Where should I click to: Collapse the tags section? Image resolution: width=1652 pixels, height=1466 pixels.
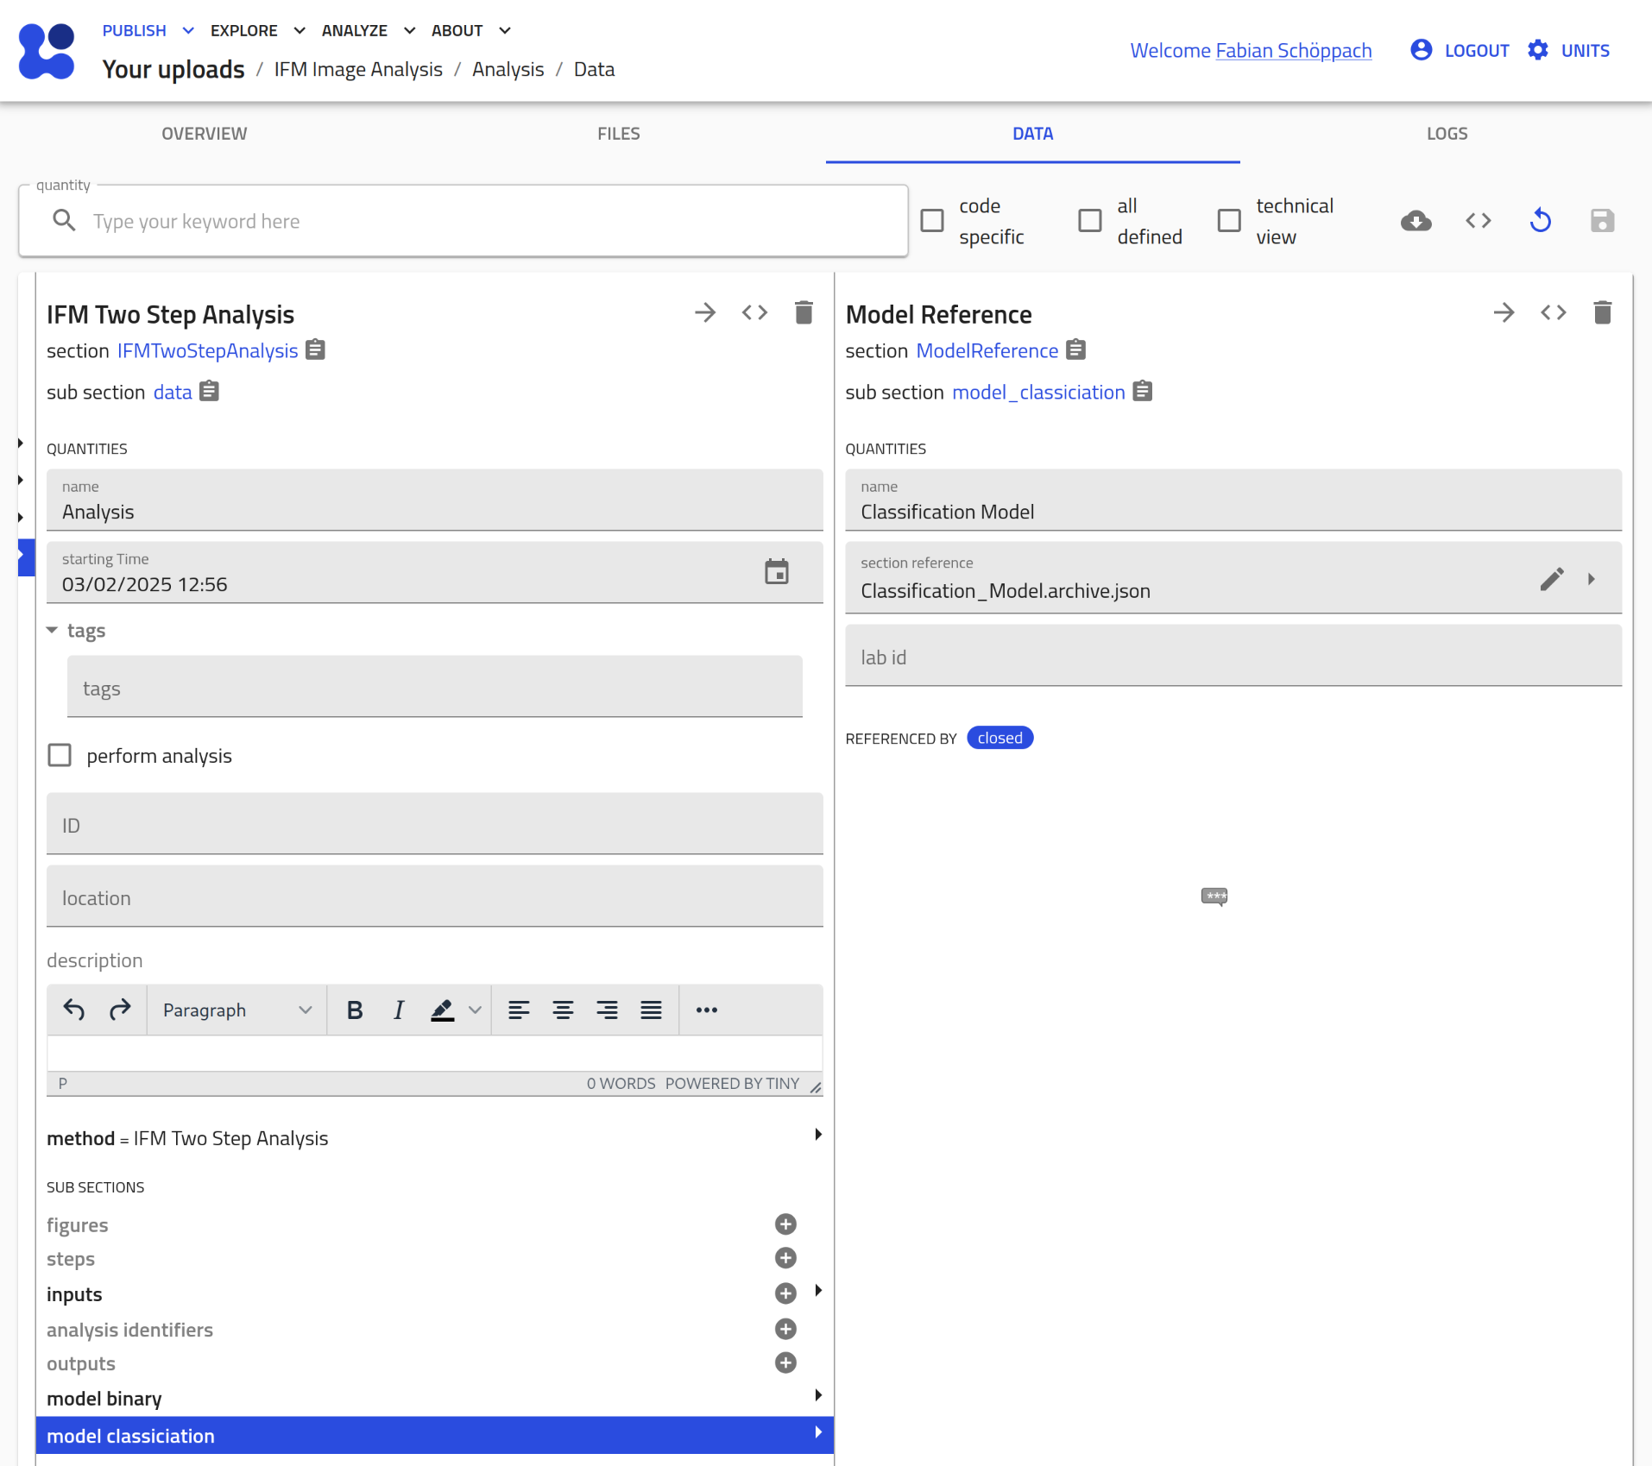tap(53, 631)
